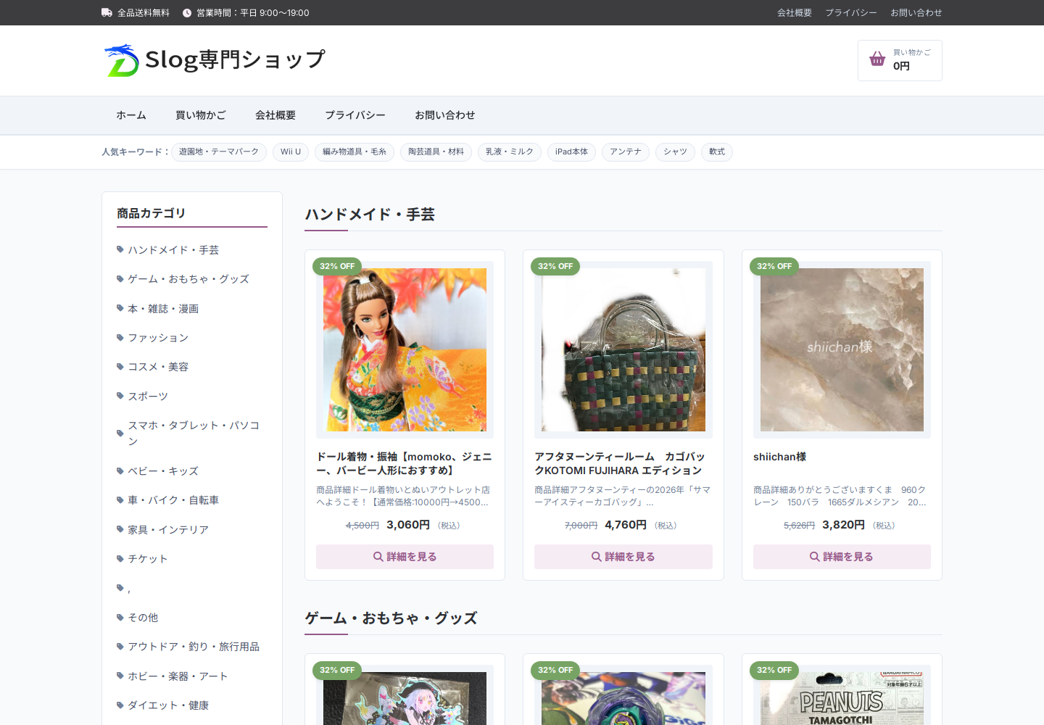Image resolution: width=1044 pixels, height=725 pixels.
Task: Click the business hours clock icon
Action: (x=187, y=13)
